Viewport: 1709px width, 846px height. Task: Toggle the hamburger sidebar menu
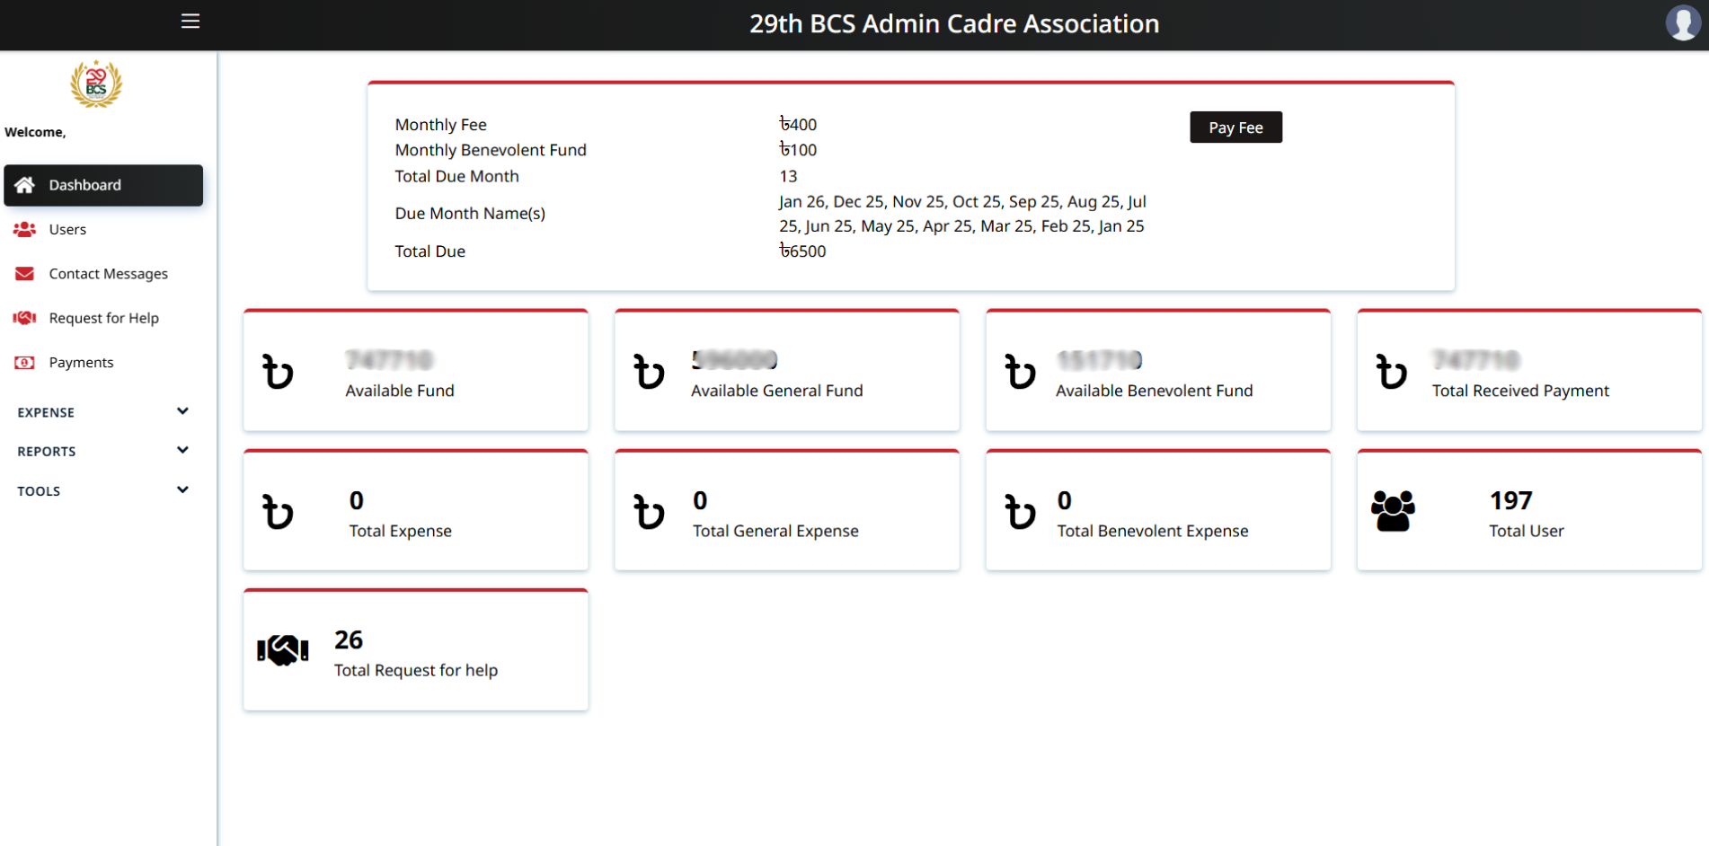coord(190,22)
